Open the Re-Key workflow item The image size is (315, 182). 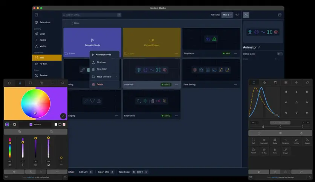point(41,64)
